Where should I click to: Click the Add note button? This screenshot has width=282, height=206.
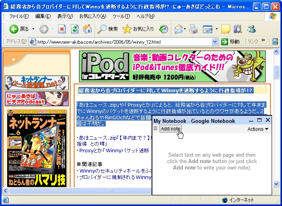[x=170, y=129]
